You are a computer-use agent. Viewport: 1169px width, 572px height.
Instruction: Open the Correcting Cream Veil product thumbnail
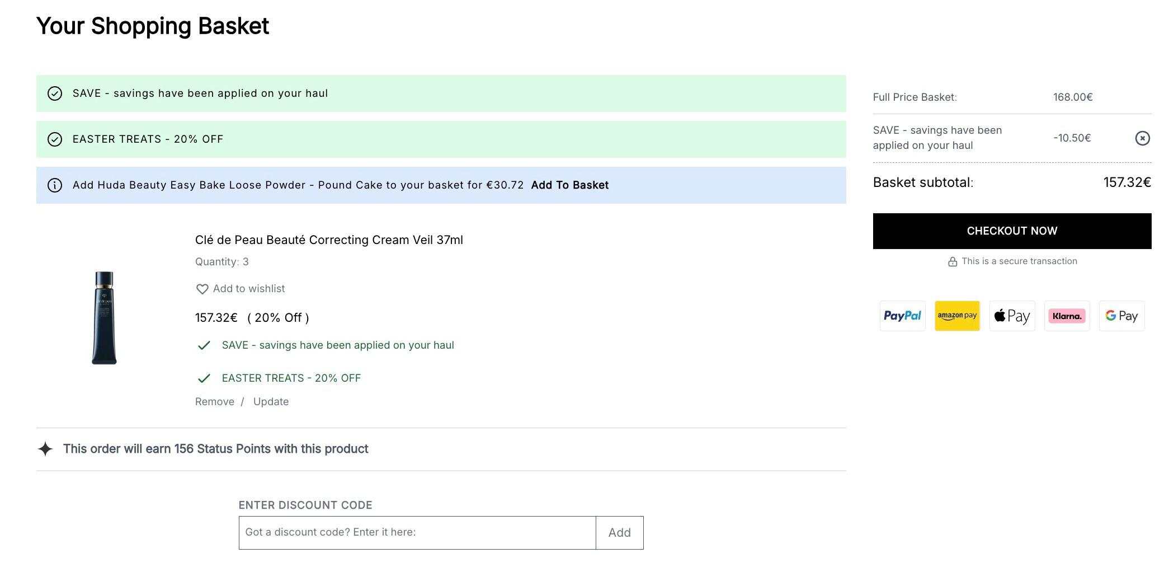coord(104,318)
